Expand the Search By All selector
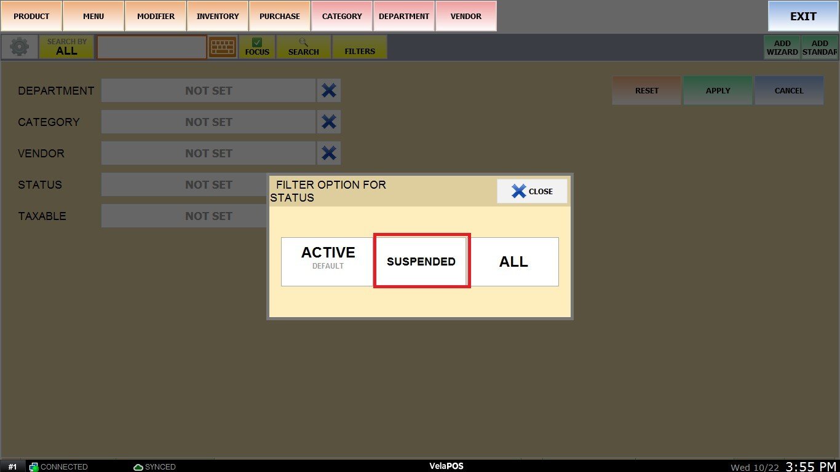 66,47
